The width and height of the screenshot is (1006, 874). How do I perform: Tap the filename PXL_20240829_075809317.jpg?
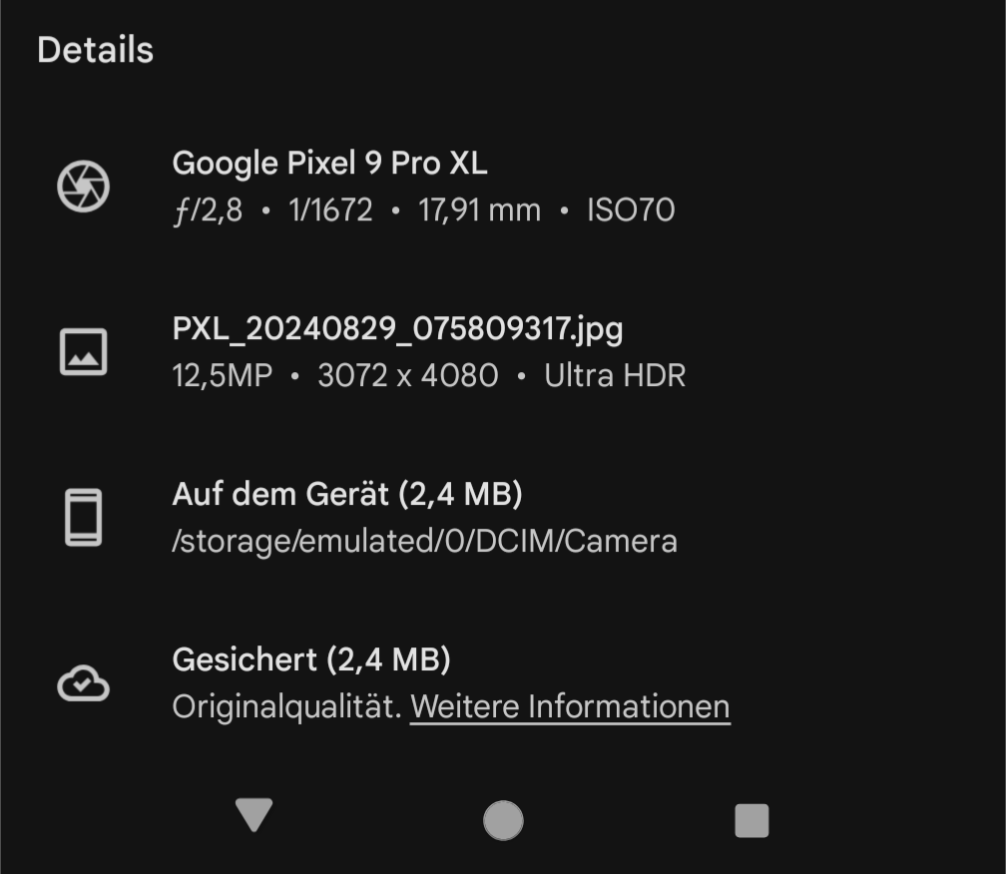pos(397,328)
